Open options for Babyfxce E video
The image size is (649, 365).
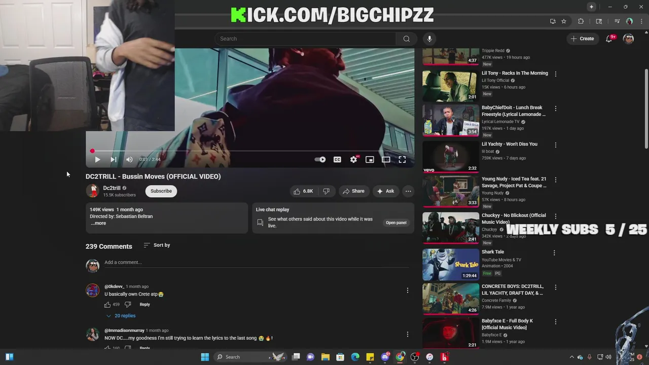pyautogui.click(x=555, y=321)
